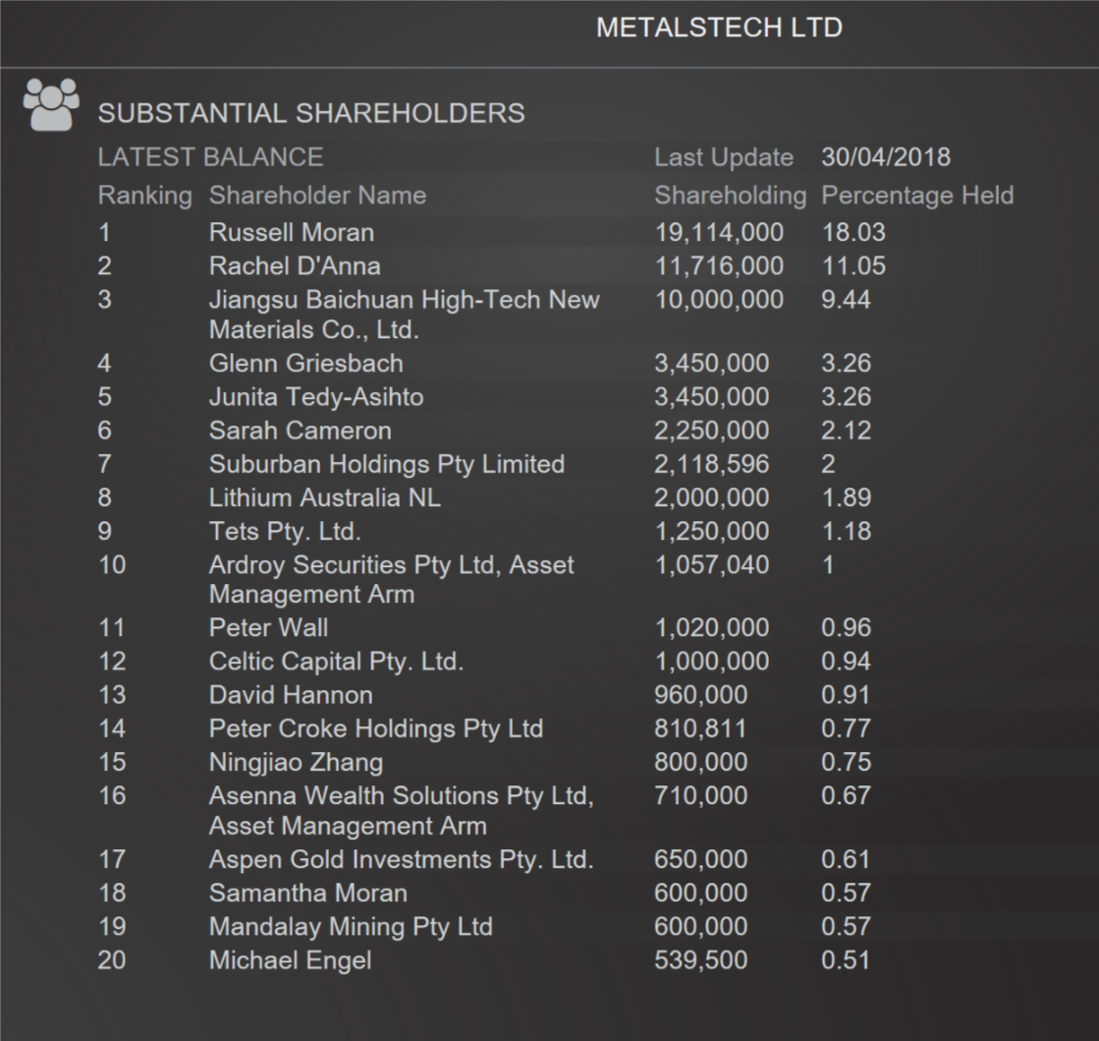Click shareholding value 19,114,000
The width and height of the screenshot is (1099, 1041).
coord(719,233)
